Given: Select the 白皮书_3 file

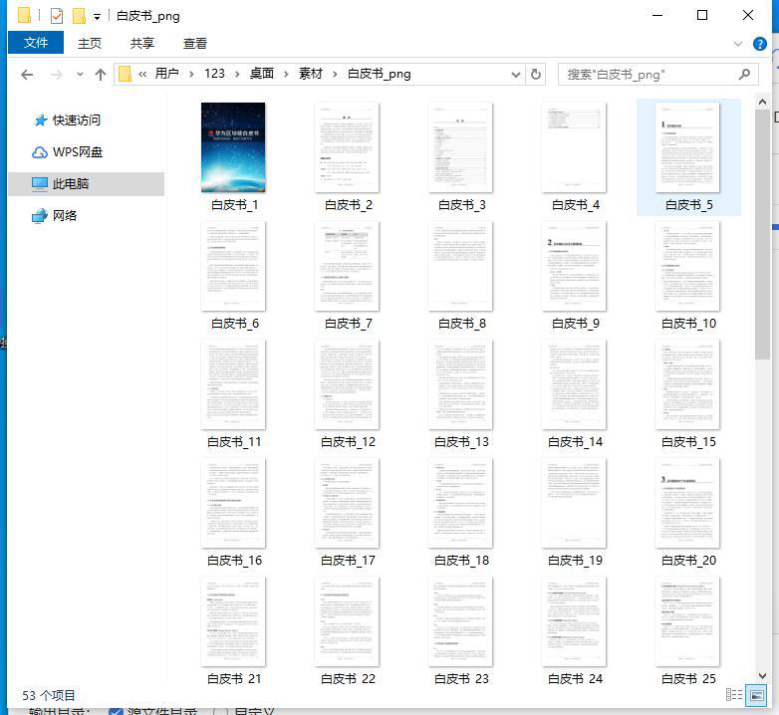Looking at the screenshot, I should tap(460, 157).
